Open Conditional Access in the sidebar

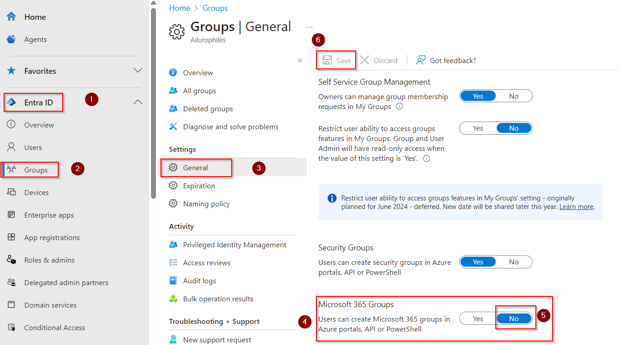55,327
